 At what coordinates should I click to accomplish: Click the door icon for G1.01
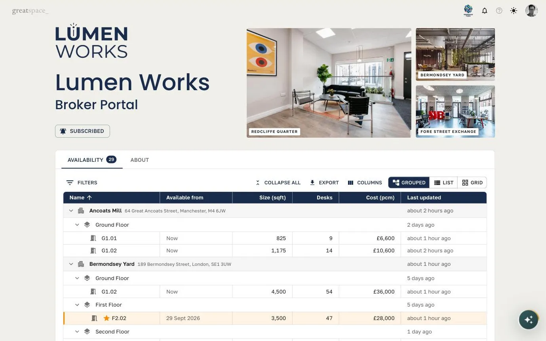click(x=93, y=238)
